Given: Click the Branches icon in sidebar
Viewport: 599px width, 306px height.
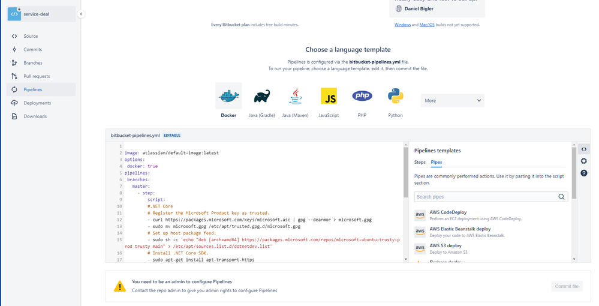Looking at the screenshot, I should [x=14, y=63].
